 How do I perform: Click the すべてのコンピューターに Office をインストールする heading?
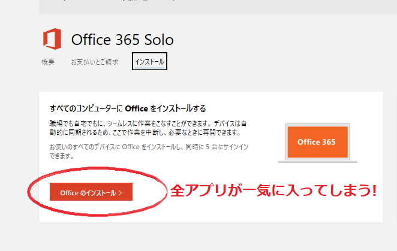pyautogui.click(x=128, y=108)
